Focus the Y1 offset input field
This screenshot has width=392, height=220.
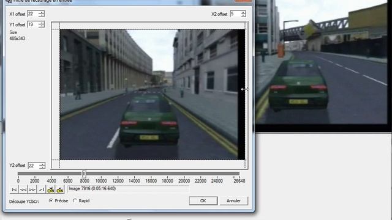tap(32, 24)
